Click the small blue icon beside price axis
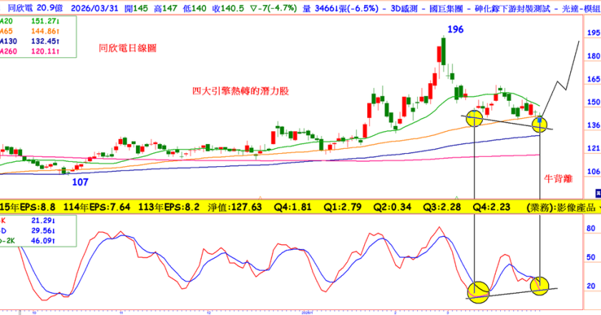The image size is (601, 315). tap(598, 193)
